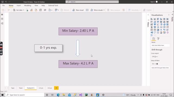Select the Stacked bar chart visual

[152, 19]
